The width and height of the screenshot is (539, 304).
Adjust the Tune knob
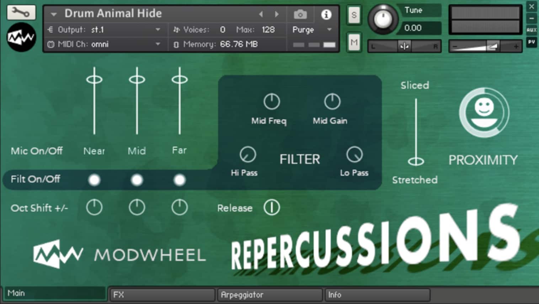383,20
